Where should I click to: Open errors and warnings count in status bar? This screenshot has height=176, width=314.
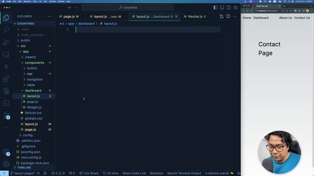[x=58, y=173]
